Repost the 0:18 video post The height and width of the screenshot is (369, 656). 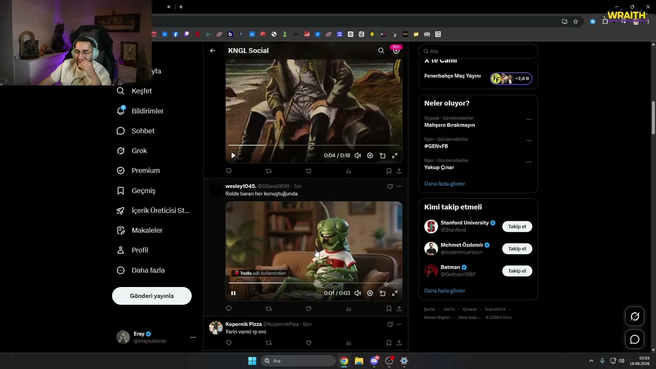[x=269, y=171]
